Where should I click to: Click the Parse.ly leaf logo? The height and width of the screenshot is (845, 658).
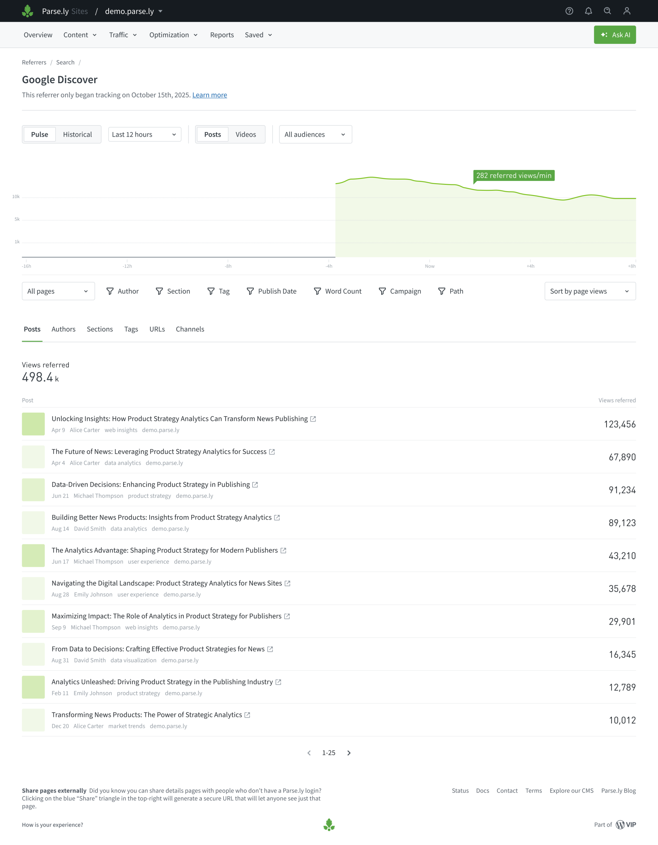click(x=27, y=11)
